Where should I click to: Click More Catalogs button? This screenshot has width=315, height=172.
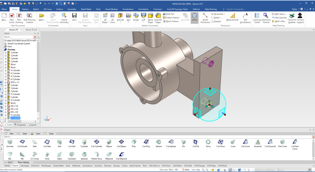click(23, 162)
